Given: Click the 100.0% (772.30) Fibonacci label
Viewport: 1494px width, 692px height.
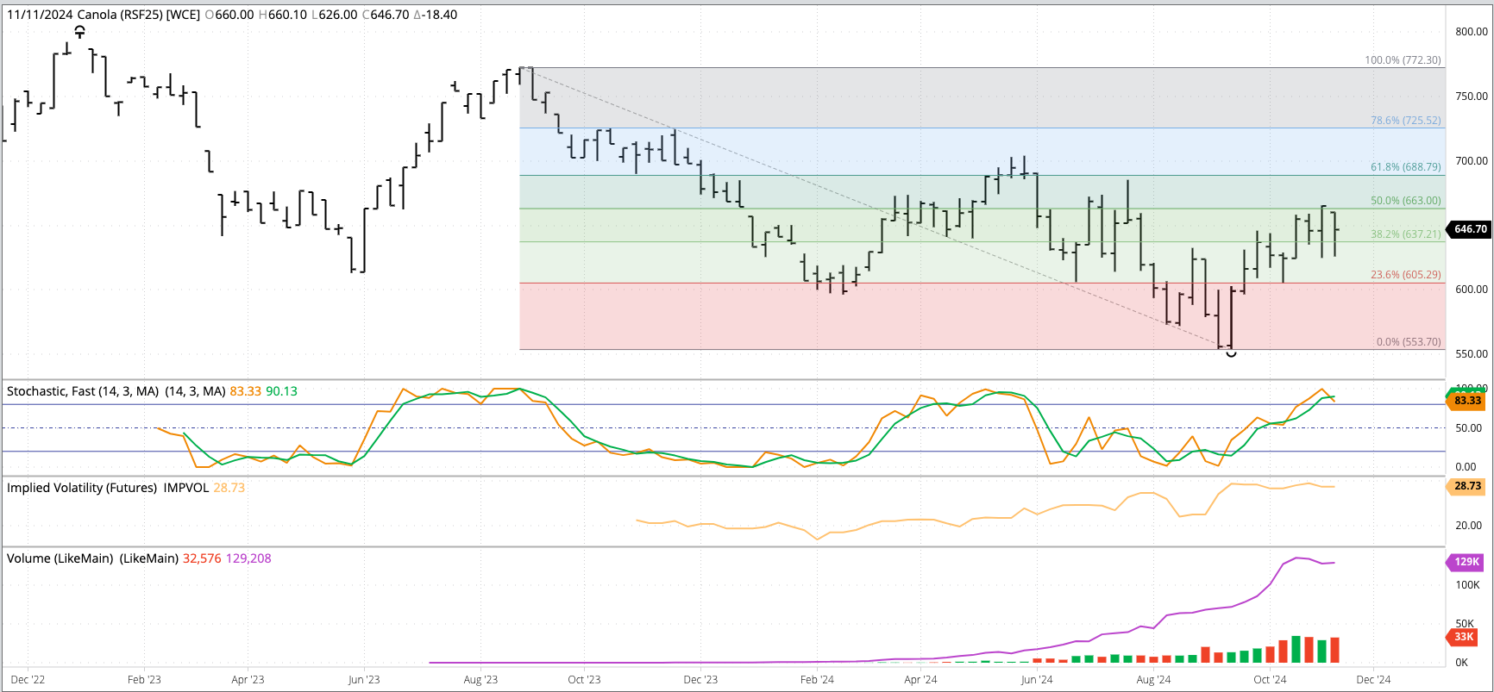Looking at the screenshot, I should [x=1403, y=60].
